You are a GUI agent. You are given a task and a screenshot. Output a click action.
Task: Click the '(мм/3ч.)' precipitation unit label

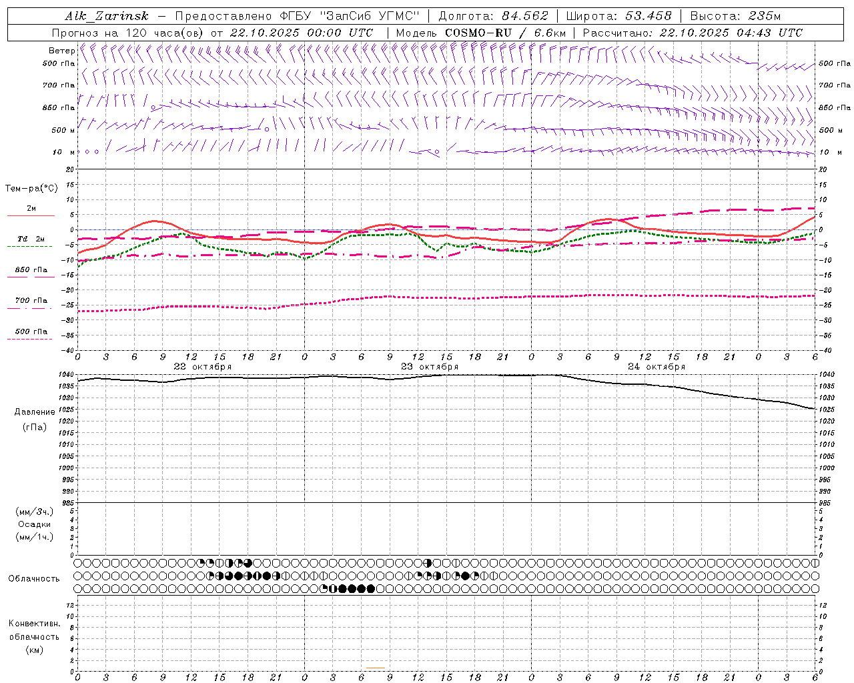coord(35,512)
